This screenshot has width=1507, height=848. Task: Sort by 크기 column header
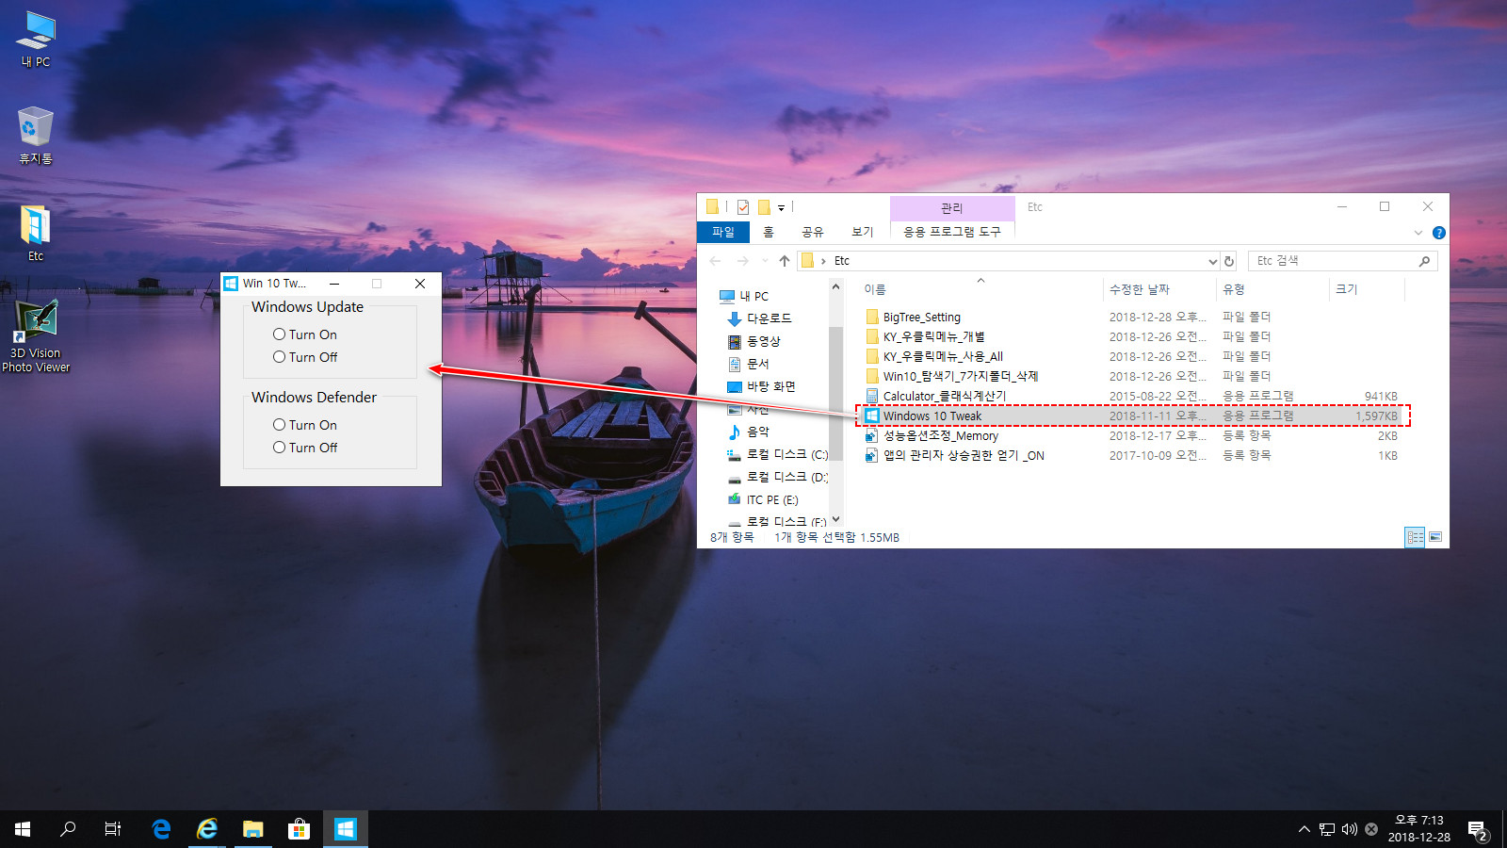coord(1367,289)
